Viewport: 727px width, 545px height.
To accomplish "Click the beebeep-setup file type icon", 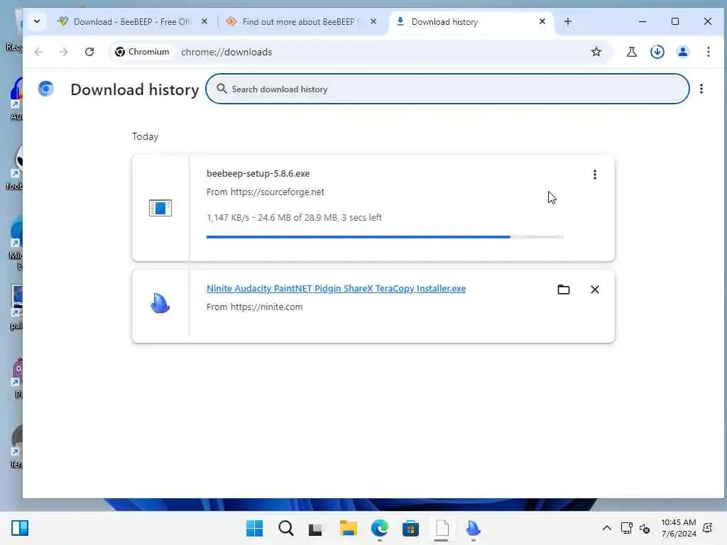I will click(160, 208).
